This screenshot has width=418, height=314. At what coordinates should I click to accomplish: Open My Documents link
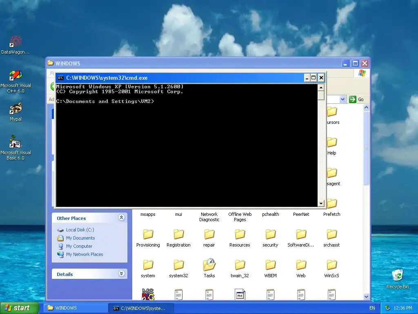tap(80, 238)
